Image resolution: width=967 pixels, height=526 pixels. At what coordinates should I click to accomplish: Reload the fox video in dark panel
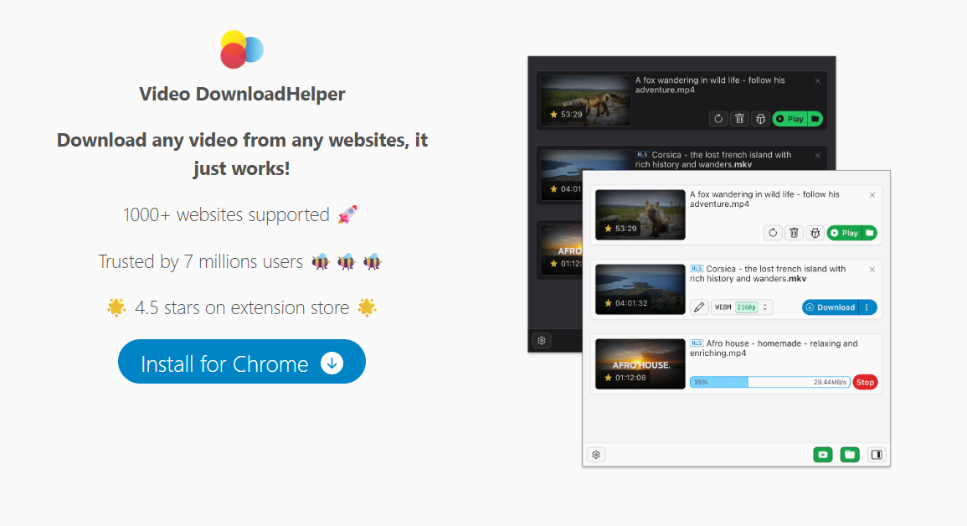point(718,118)
